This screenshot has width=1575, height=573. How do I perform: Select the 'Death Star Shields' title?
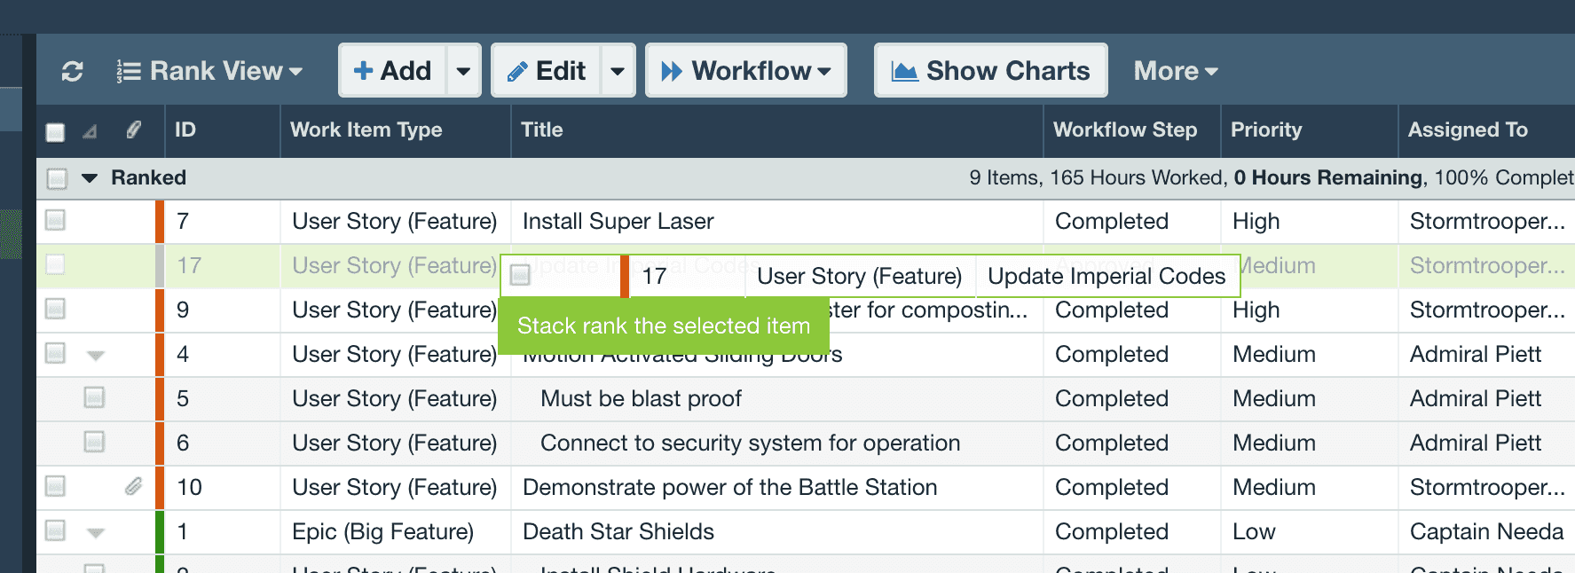click(x=618, y=531)
